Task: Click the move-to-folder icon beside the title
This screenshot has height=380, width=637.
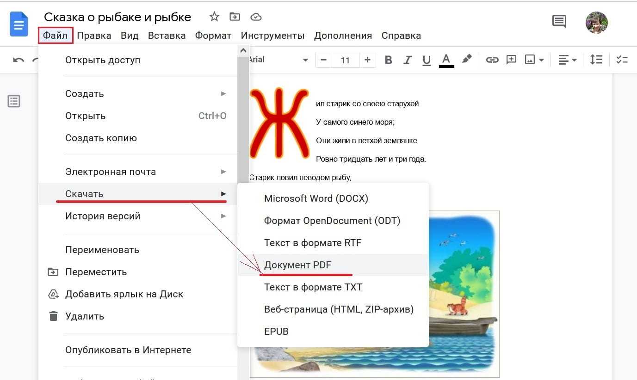Action: pos(235,17)
